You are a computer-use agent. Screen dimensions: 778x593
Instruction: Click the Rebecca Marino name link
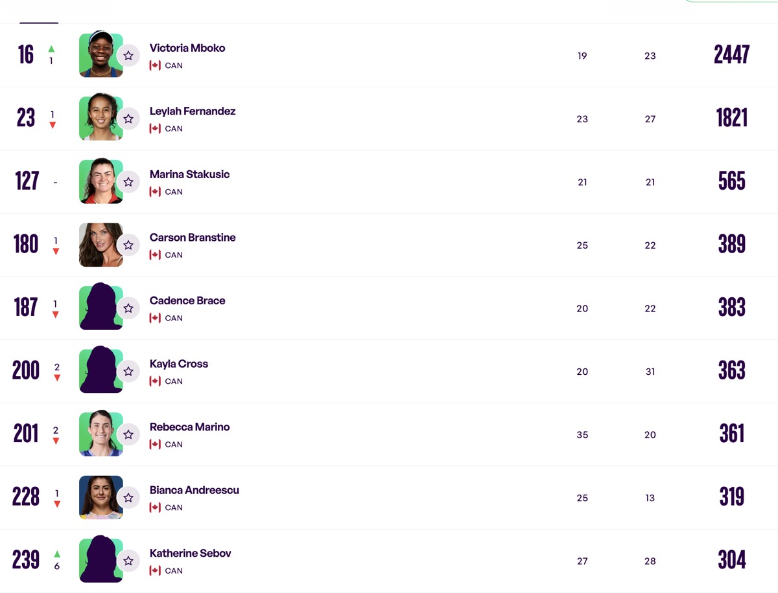click(x=190, y=427)
